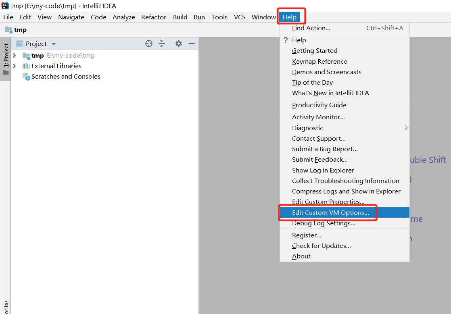Select Getting Started from Help menu

click(x=345, y=51)
